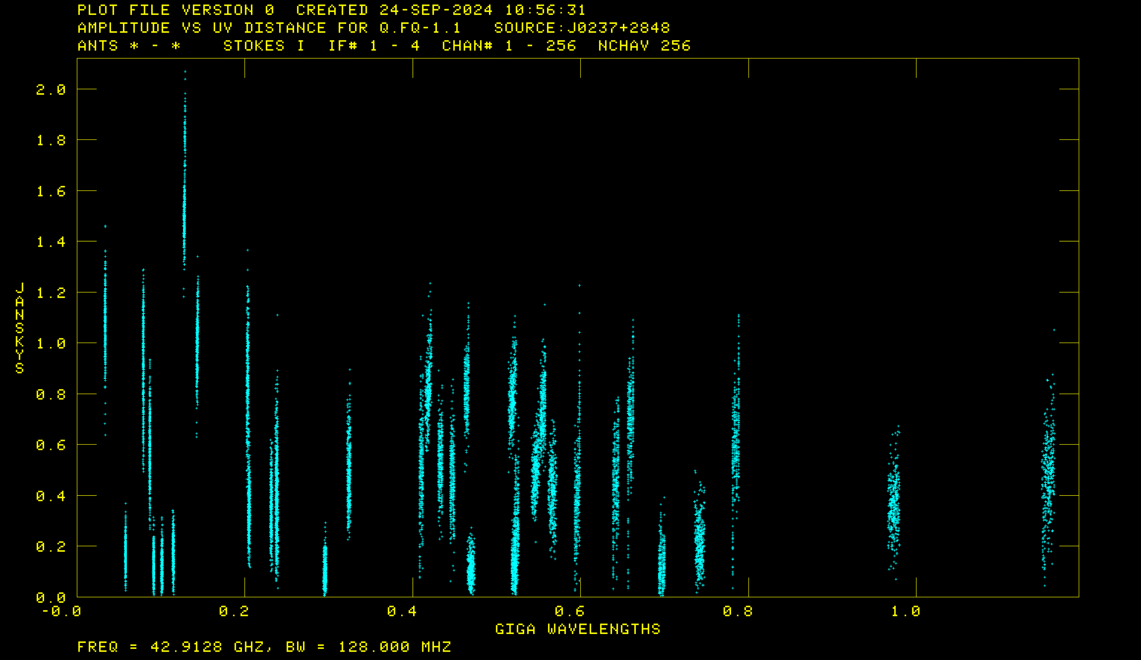The height and width of the screenshot is (660, 1141).
Task: Click the 2.0 tick label on Janskys axis
Action: 51,89
